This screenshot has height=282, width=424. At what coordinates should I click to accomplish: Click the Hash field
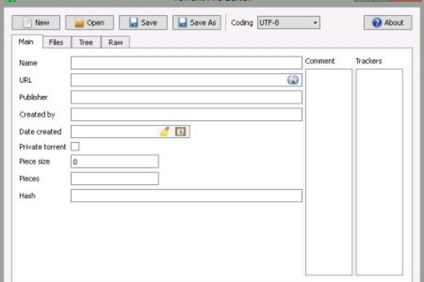coord(187,195)
